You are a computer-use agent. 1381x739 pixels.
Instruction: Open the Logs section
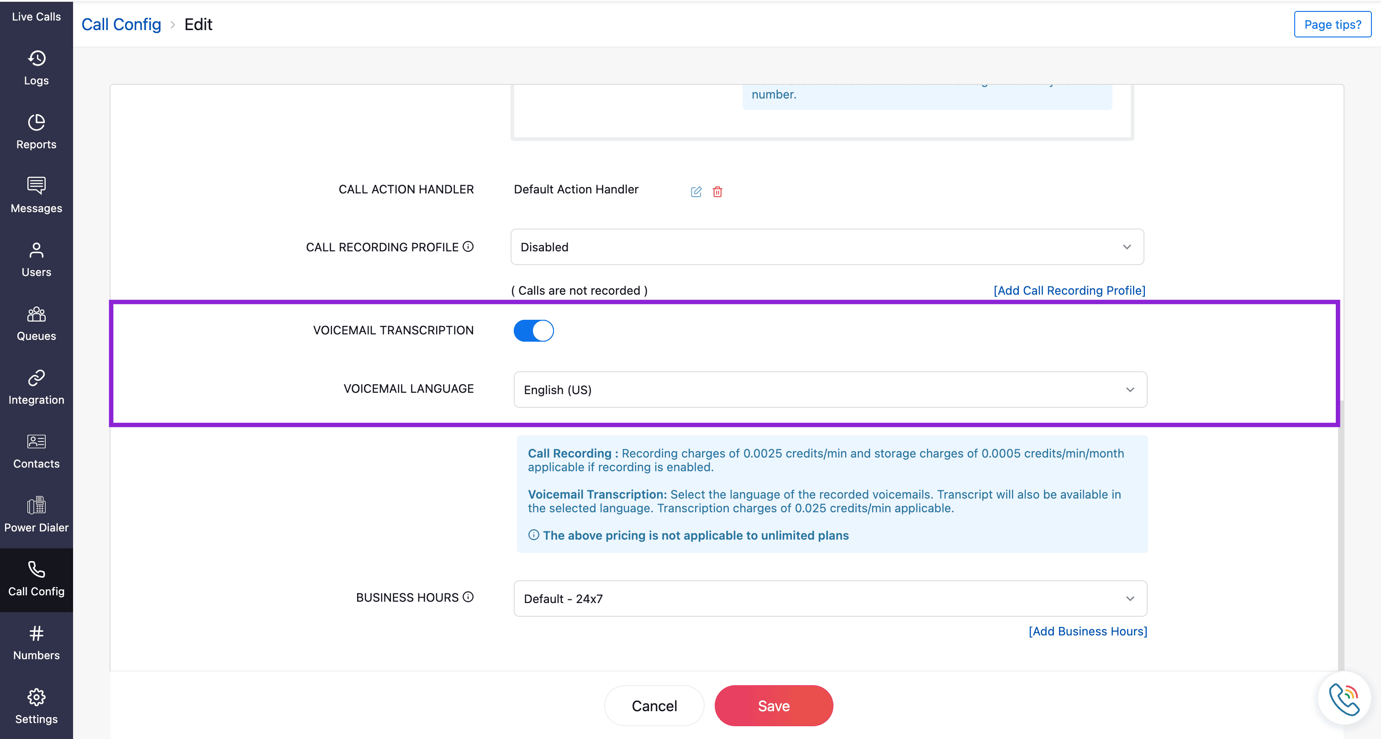coord(37,68)
